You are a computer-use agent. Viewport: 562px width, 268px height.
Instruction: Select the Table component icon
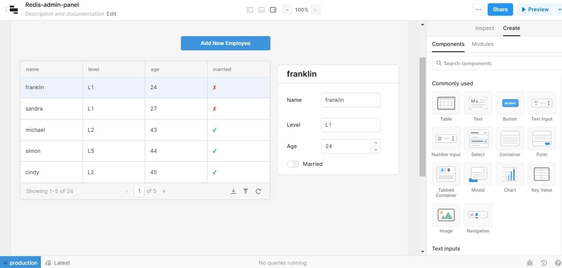(446, 103)
